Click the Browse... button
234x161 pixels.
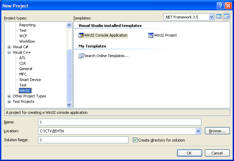pos(217,131)
